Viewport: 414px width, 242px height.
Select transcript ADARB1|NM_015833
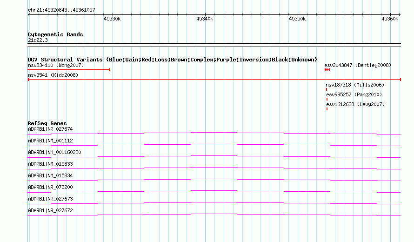coord(50,164)
